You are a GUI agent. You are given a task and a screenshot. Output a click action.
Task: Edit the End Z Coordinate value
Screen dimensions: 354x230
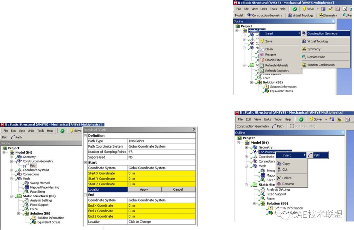161,216
